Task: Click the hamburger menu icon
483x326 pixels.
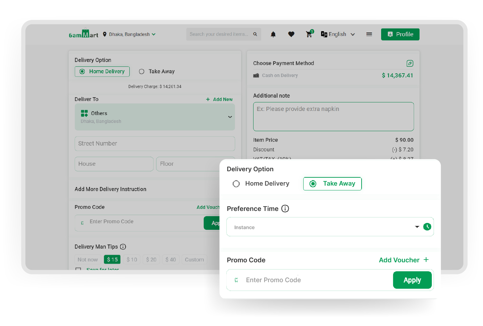Action: [369, 34]
